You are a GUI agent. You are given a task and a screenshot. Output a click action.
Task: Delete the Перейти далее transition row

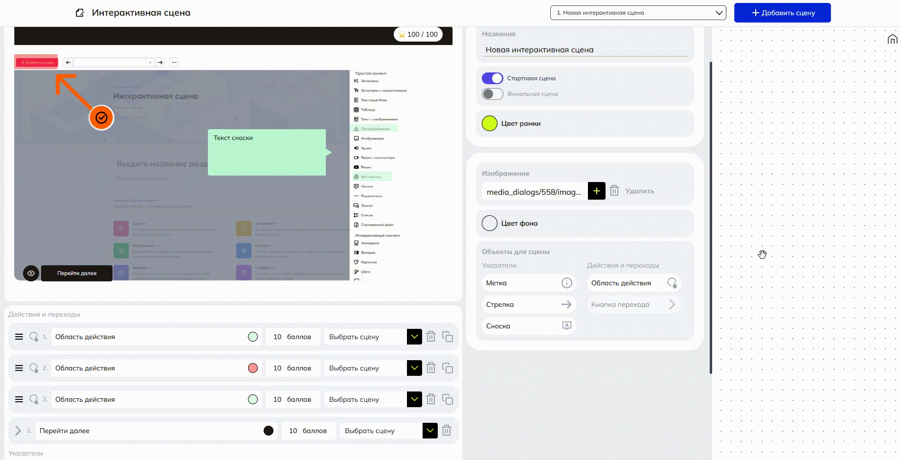coord(446,431)
